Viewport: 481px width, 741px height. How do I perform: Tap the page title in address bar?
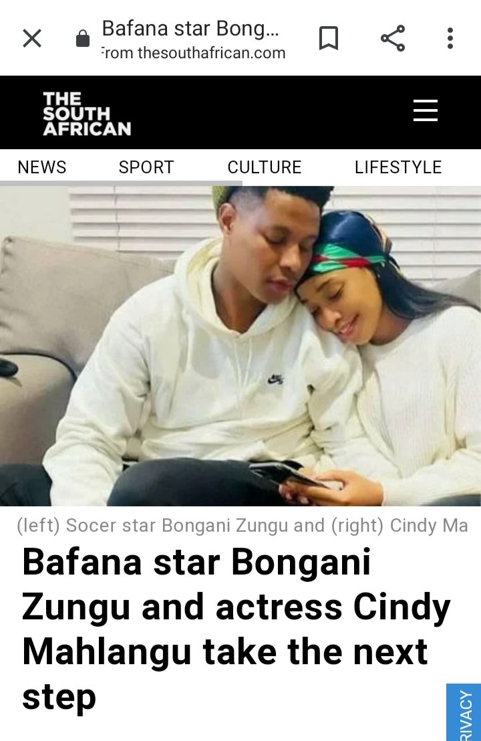(190, 28)
